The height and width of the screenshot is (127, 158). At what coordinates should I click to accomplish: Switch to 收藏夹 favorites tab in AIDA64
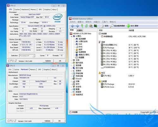[x=80, y=30]
